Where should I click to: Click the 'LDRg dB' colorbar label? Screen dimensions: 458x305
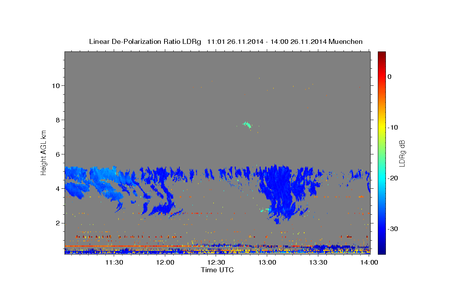point(402,153)
